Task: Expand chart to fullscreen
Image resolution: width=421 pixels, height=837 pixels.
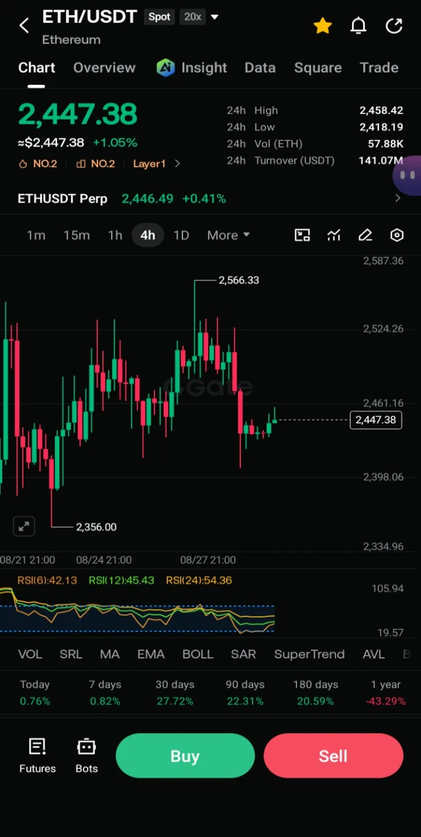Action: point(24,527)
